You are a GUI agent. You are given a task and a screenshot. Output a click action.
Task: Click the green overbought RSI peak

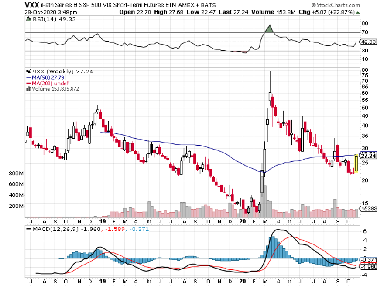click(270, 30)
